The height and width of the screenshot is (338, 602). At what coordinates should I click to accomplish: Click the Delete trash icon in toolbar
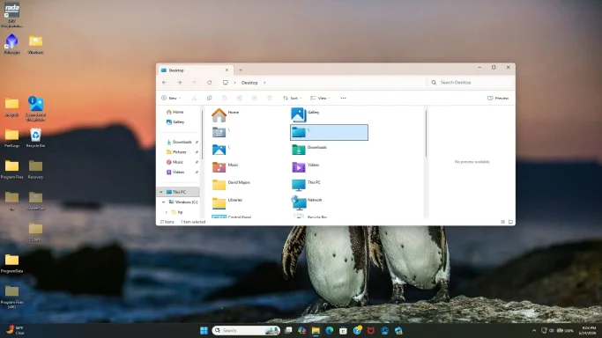[x=270, y=98]
